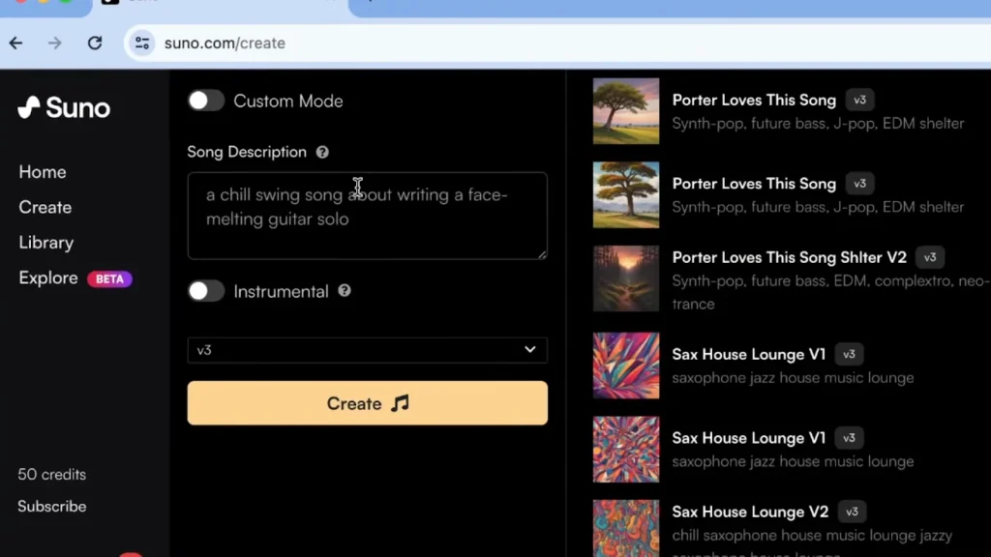Viewport: 991px width, 557px height.
Task: Click the Porter Loves This Song Shlter V2 title
Action: [790, 257]
